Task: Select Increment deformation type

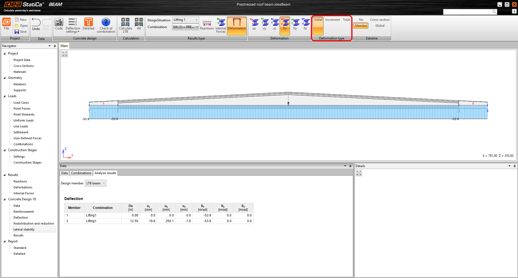Action: point(332,20)
